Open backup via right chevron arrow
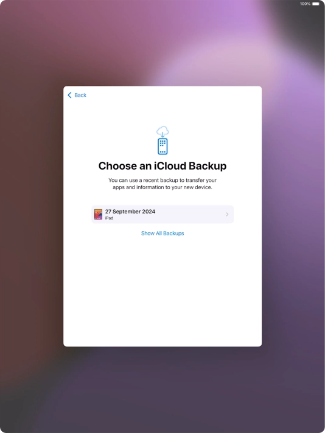This screenshot has height=433, width=325. (x=227, y=214)
